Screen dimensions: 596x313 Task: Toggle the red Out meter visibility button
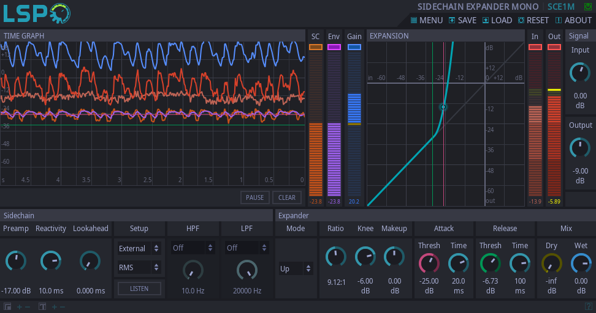[x=554, y=47]
